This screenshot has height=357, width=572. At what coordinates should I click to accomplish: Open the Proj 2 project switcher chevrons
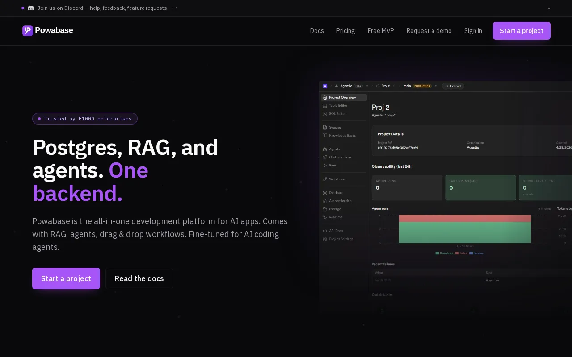coord(394,86)
